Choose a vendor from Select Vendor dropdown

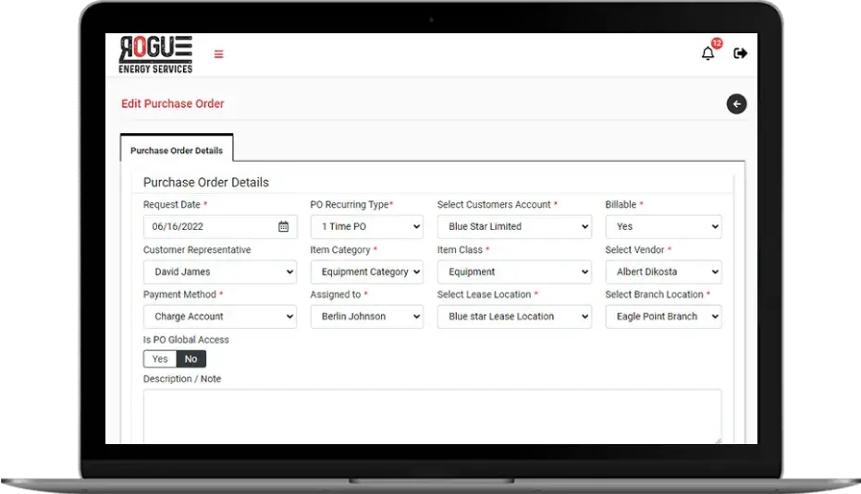click(663, 271)
